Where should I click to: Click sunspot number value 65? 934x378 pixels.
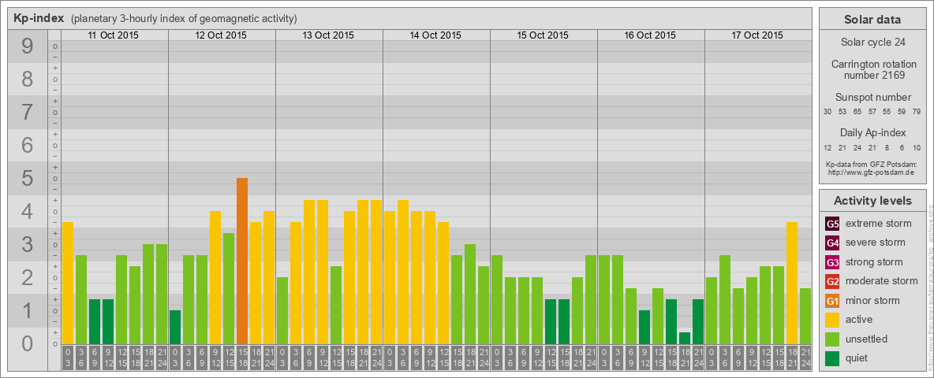(x=857, y=112)
